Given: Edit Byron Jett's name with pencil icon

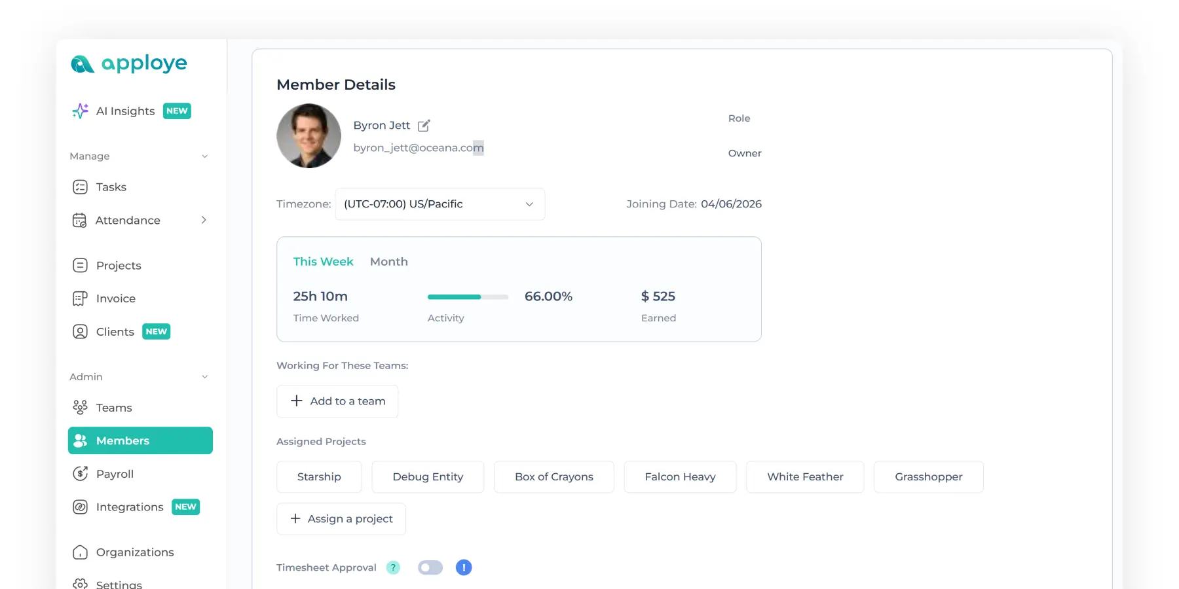Looking at the screenshot, I should pos(424,125).
